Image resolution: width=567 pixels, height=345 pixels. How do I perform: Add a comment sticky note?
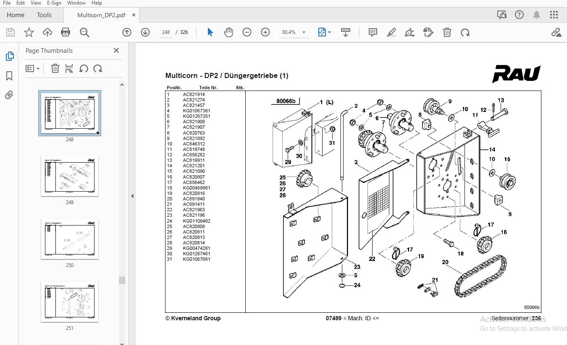(373, 32)
